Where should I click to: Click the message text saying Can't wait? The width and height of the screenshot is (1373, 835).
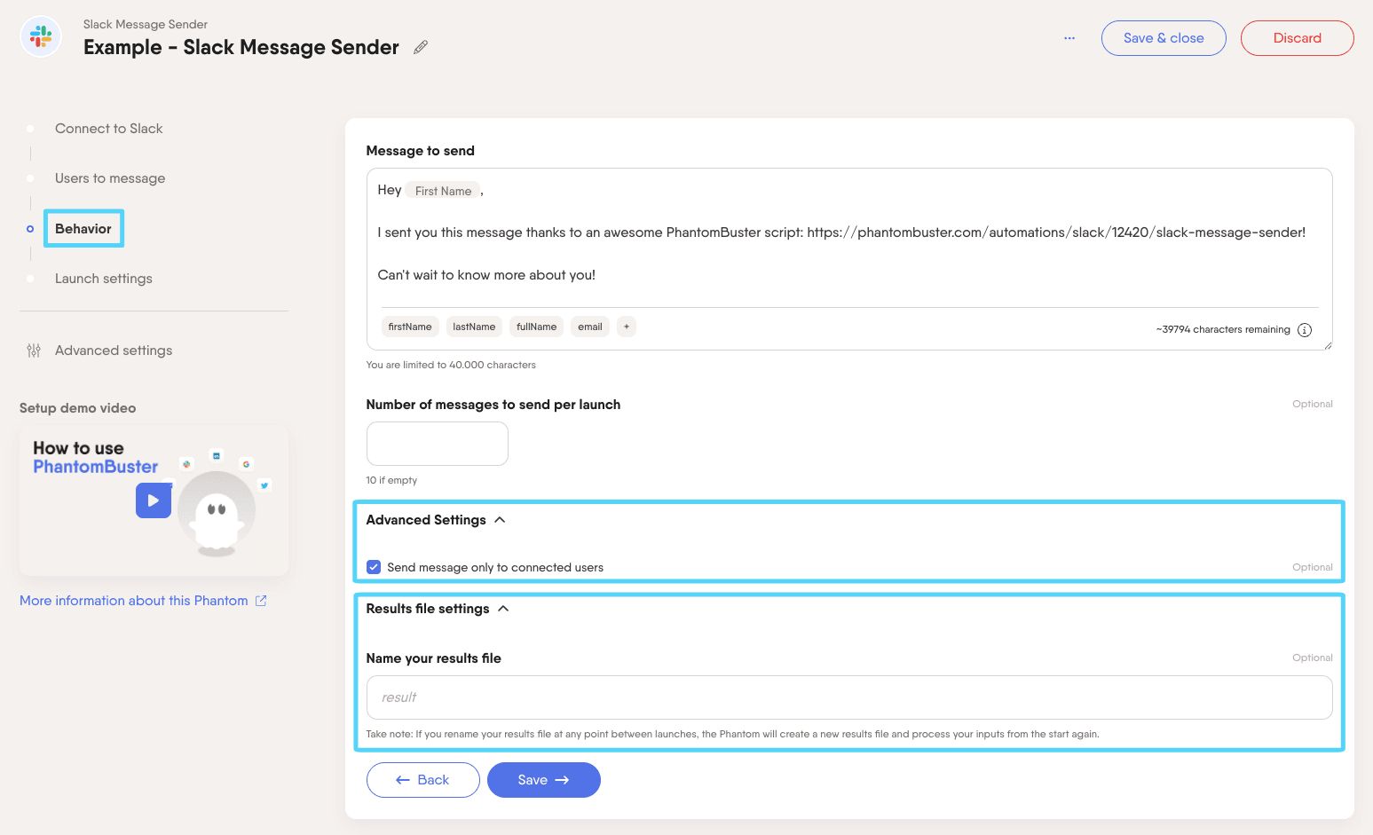486,275
